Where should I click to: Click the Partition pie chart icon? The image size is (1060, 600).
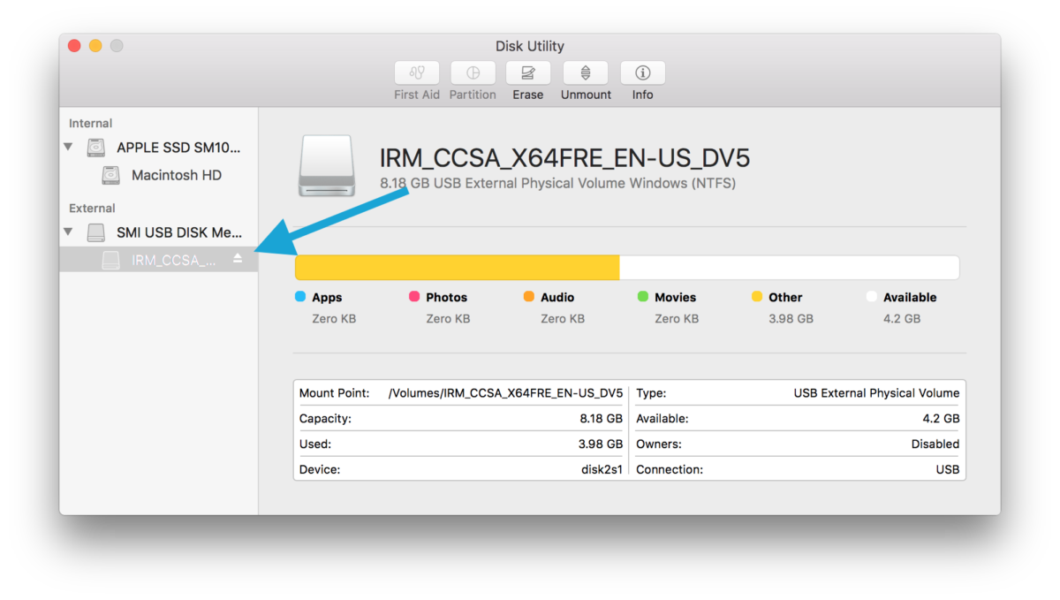point(473,72)
